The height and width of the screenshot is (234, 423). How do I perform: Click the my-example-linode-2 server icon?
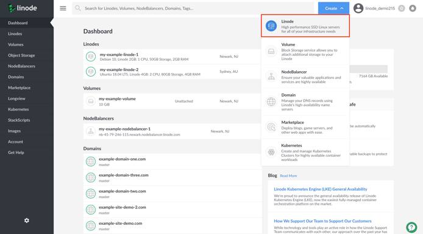click(x=91, y=72)
